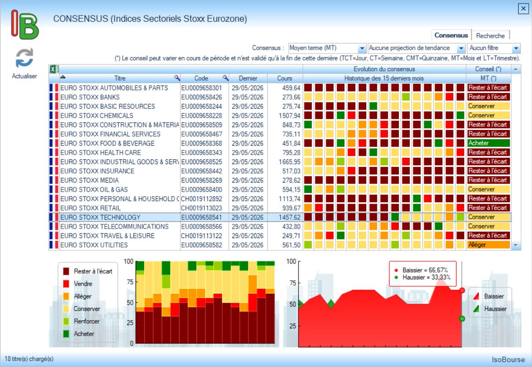The image size is (532, 367).
Task: Click the flag icon of EURO STOXX TELECOMMUNICATIONS
Action: coord(54,227)
